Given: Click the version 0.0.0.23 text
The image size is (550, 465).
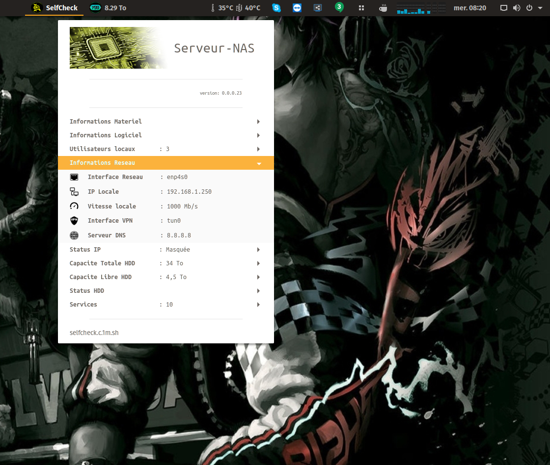Looking at the screenshot, I should pyautogui.click(x=220, y=93).
